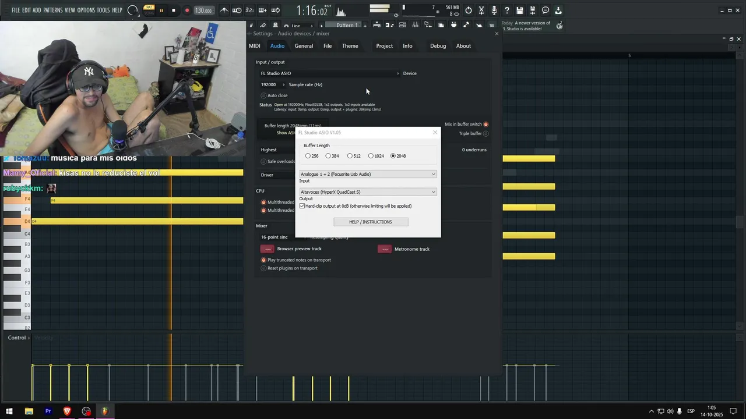The image size is (746, 419).
Task: Toggle the overdub recording icon
Action: coord(262,10)
